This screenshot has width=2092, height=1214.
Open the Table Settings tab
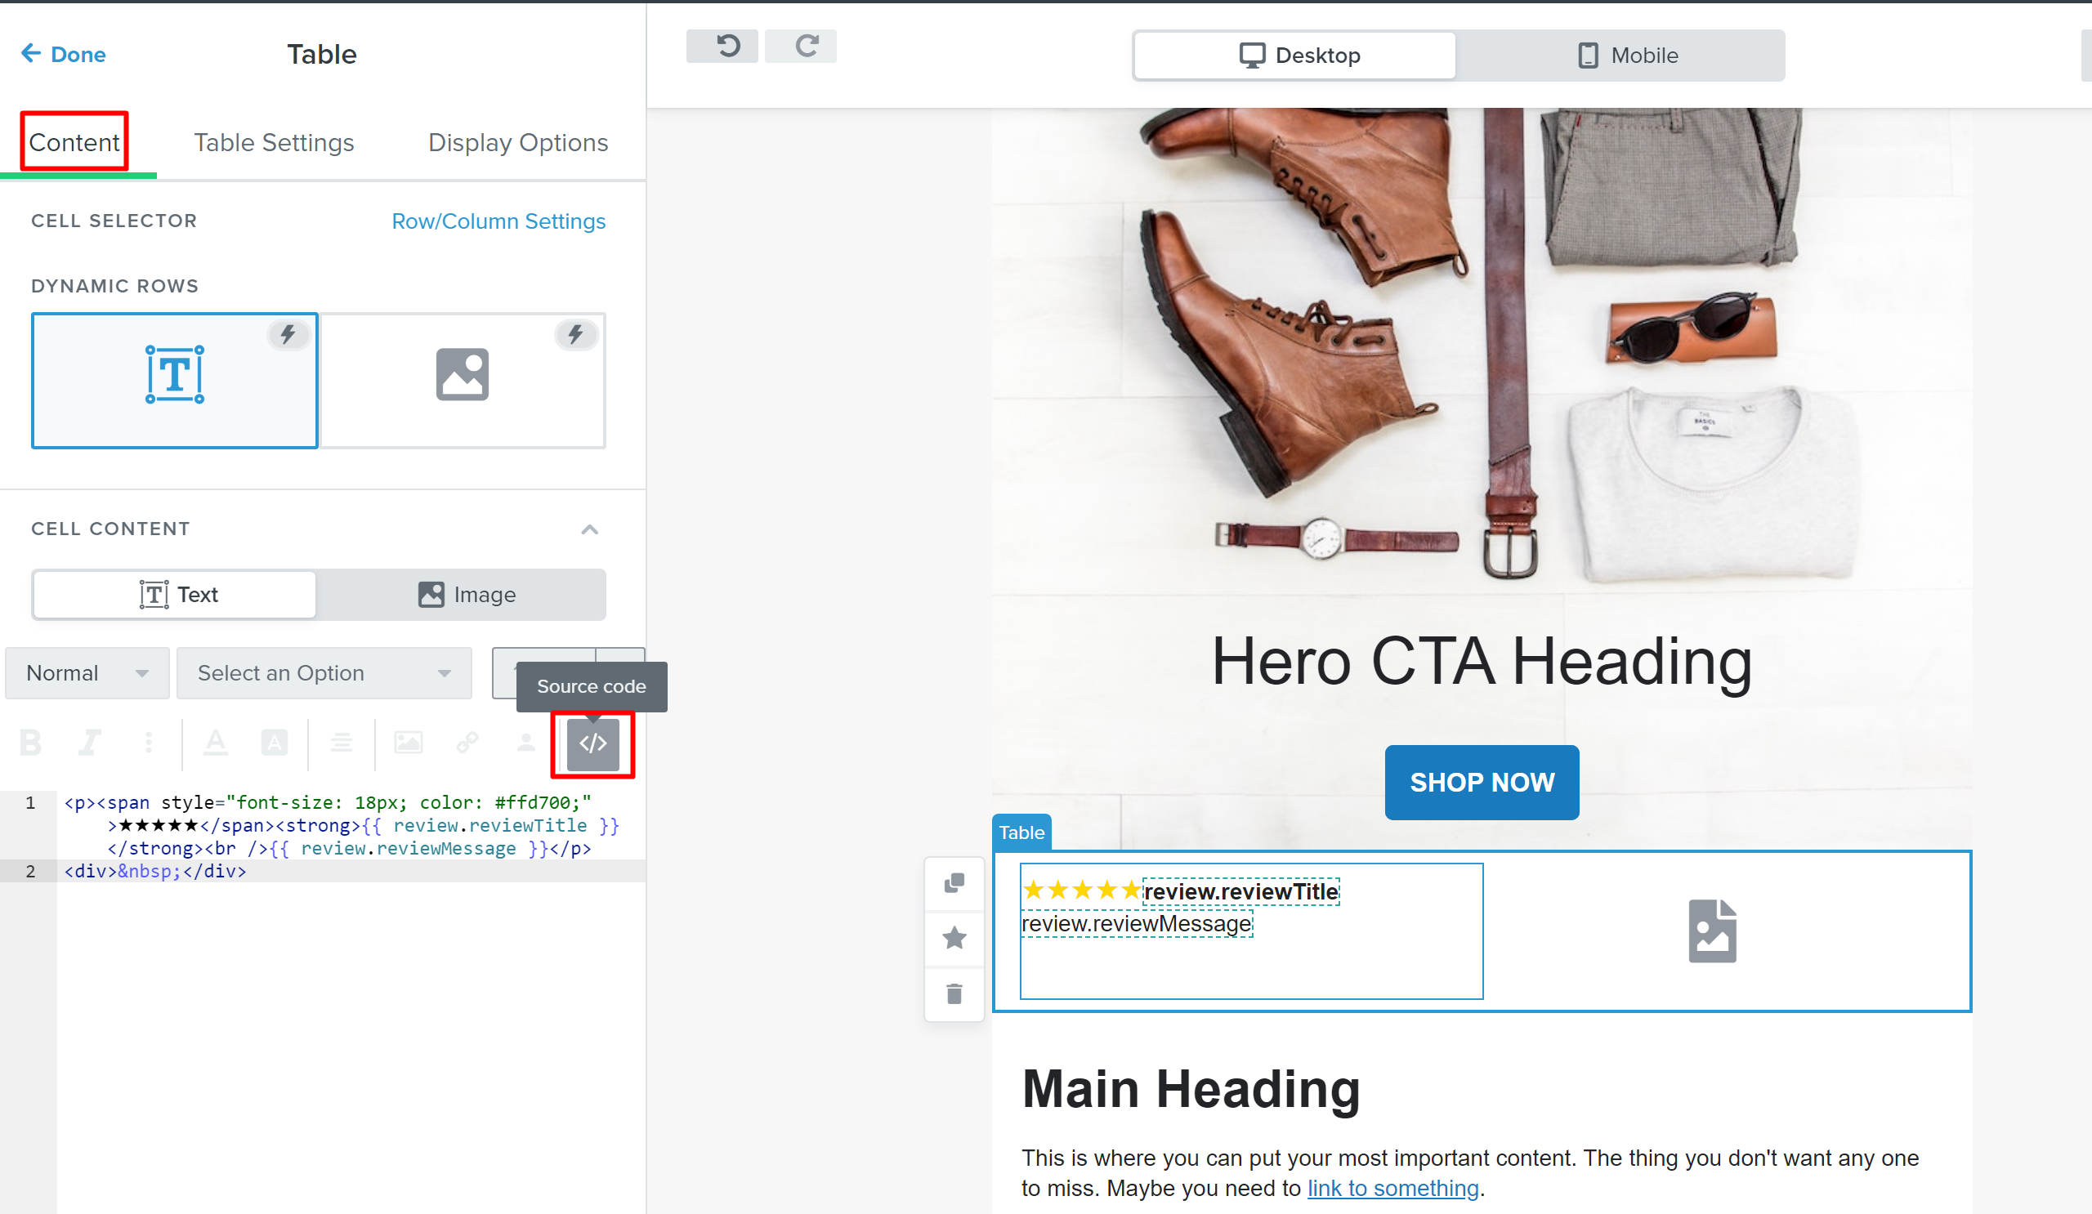274,143
